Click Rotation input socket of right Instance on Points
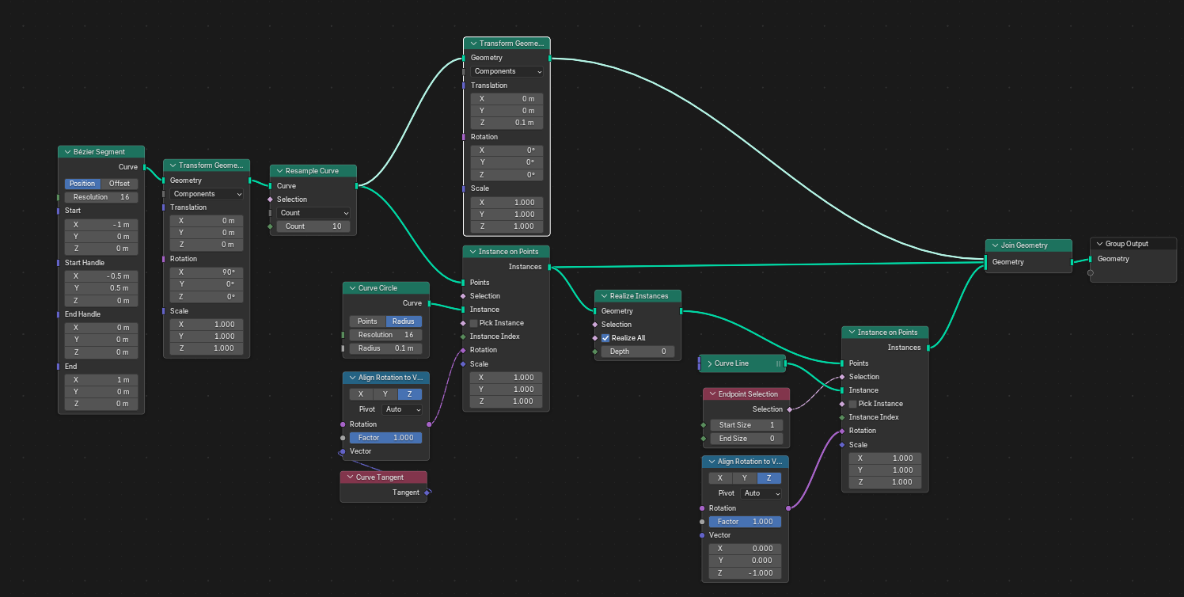 pos(842,431)
